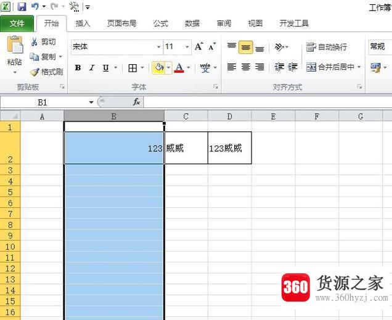Screen dimensions: 392x320
Task: Toggle Italic formatting
Action: pos(92,67)
